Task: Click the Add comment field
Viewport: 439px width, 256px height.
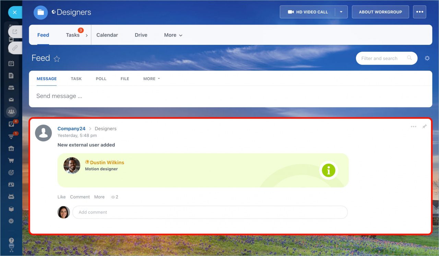Action: pos(210,212)
